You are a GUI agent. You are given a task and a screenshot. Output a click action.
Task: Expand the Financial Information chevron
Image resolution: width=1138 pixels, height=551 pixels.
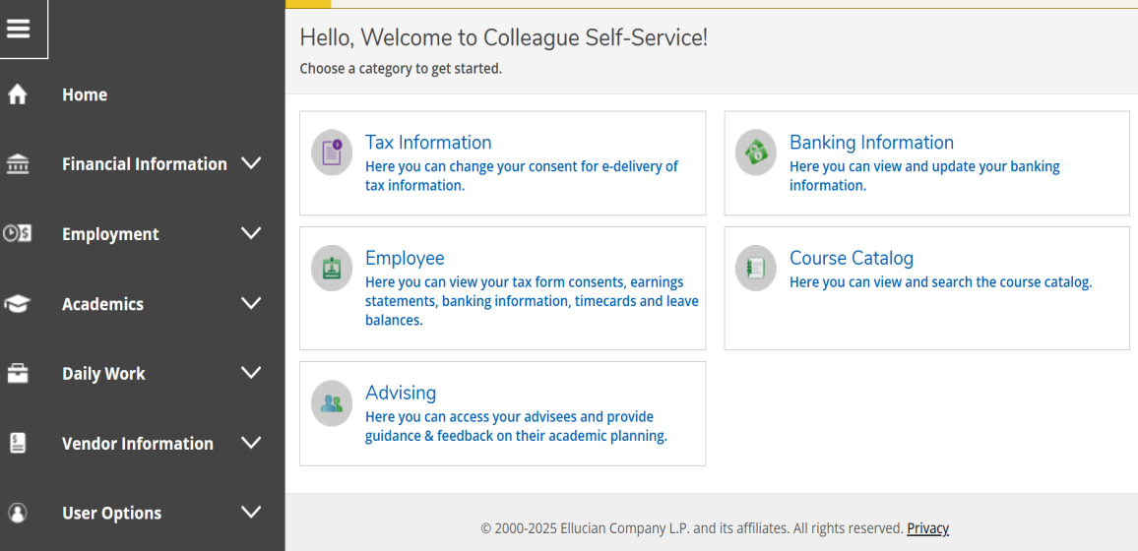tap(251, 163)
